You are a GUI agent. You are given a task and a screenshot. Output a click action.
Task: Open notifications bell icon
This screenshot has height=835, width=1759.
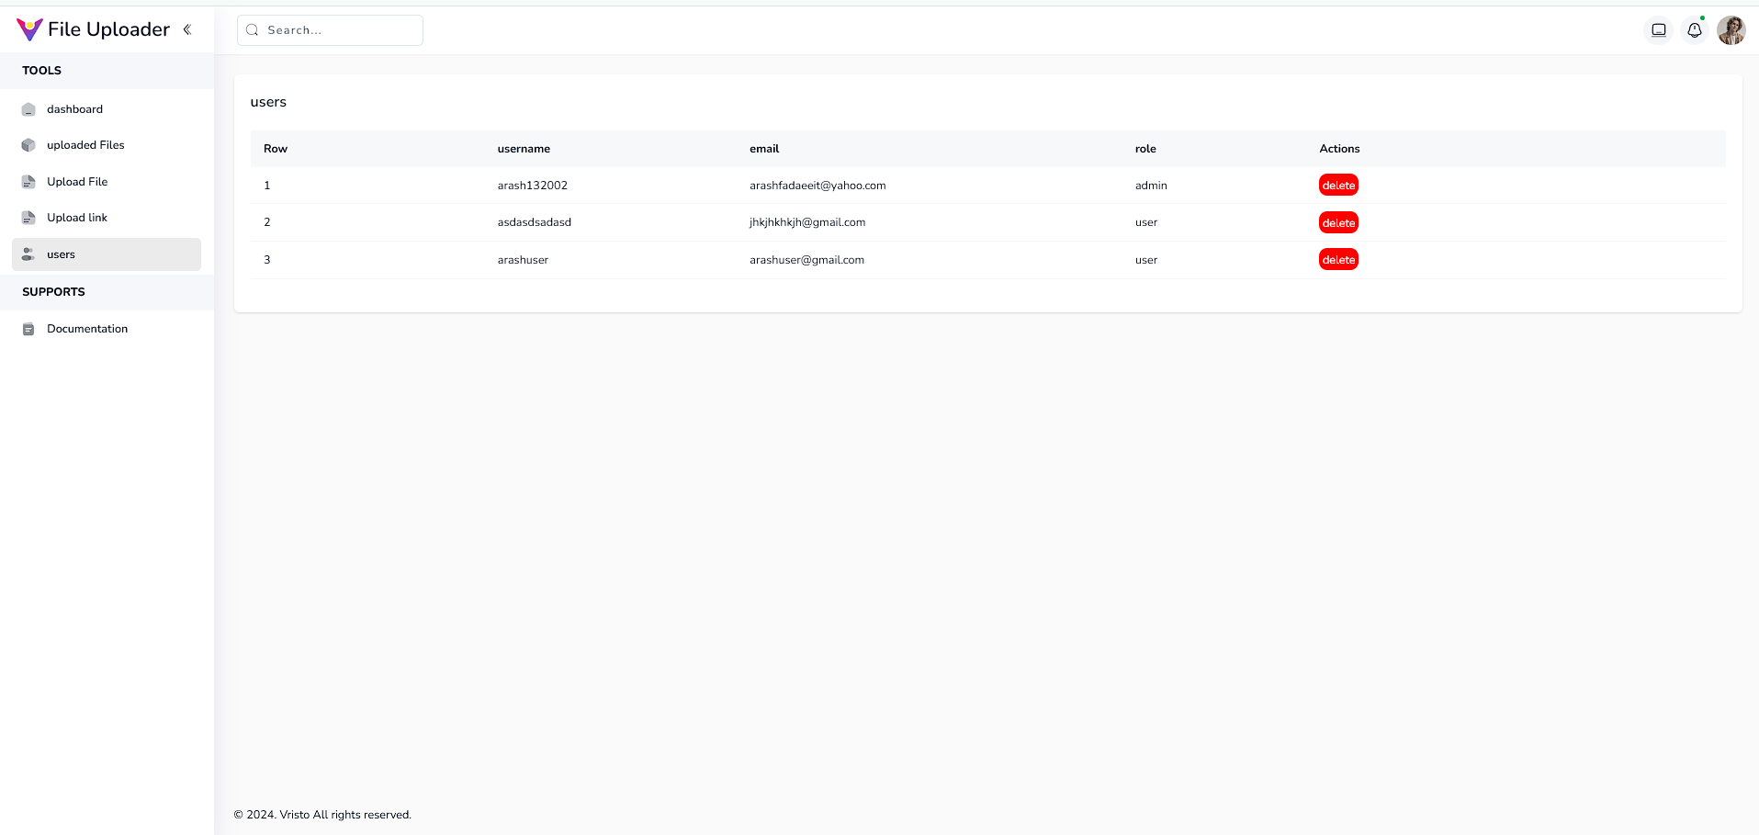tap(1695, 30)
